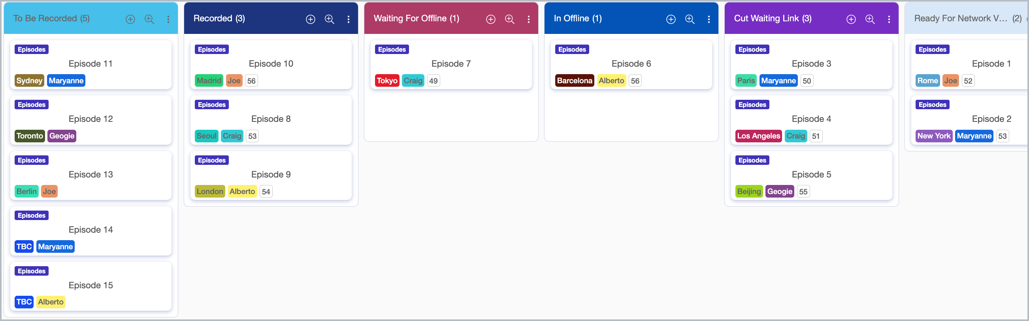Search within Waiting For Offline column
The height and width of the screenshot is (321, 1029).
510,19
